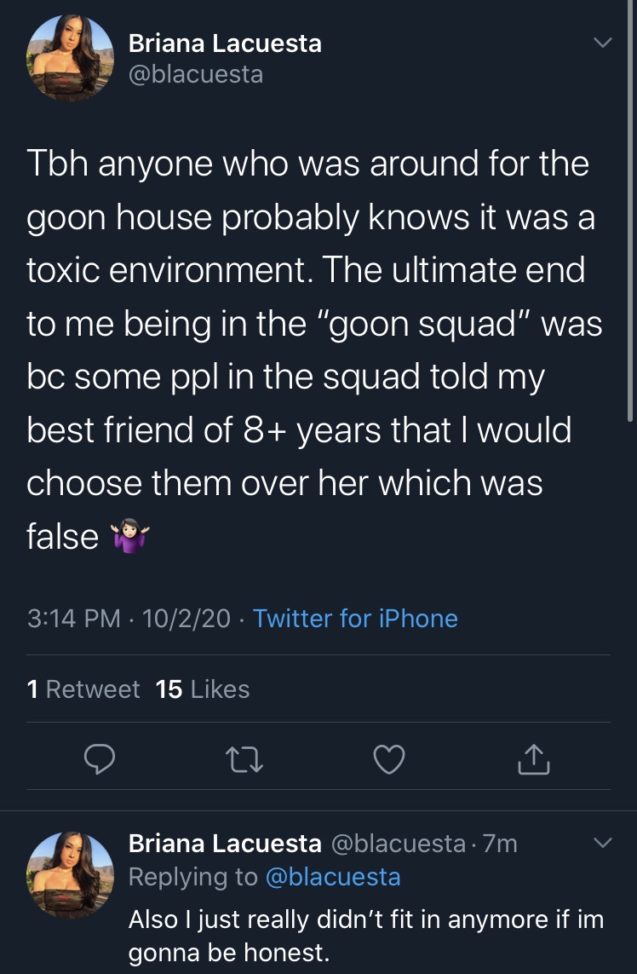Open Briana Lacuesta name in main tweet

[225, 43]
